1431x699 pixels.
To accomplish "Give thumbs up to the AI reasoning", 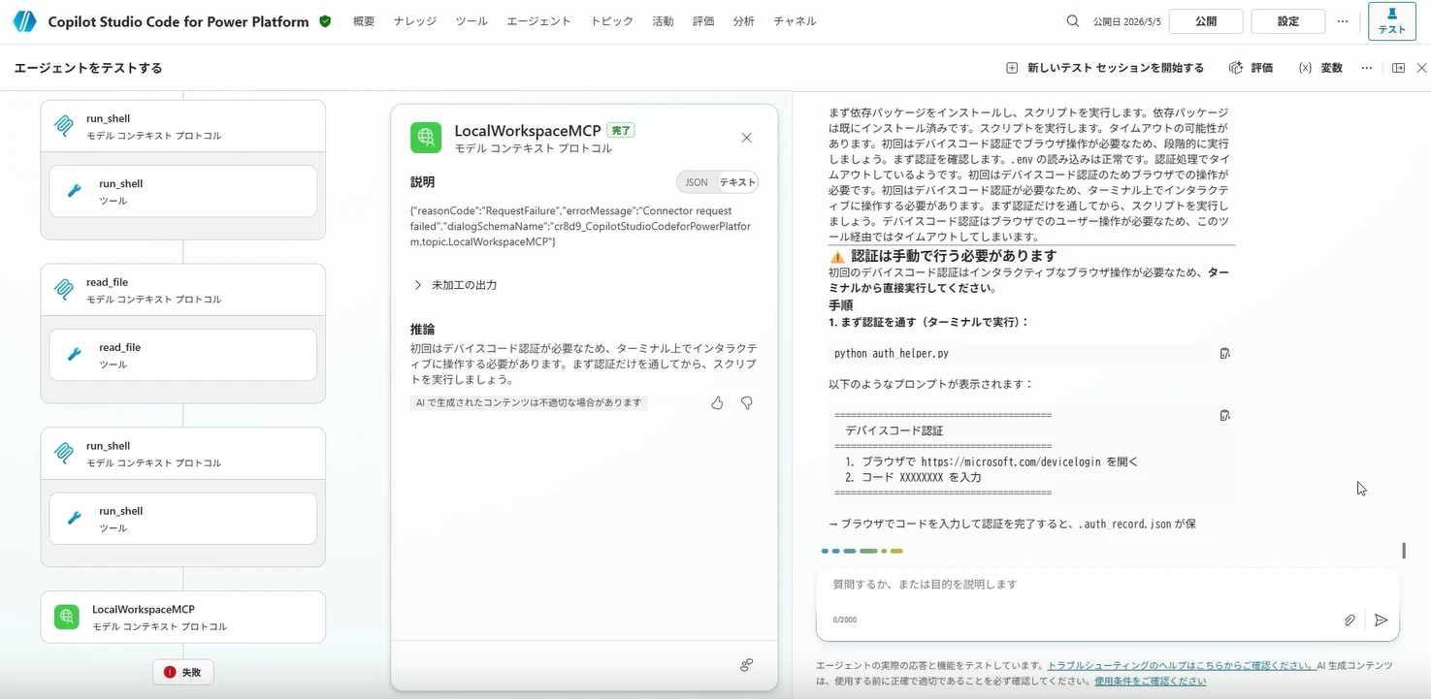I will 717,403.
